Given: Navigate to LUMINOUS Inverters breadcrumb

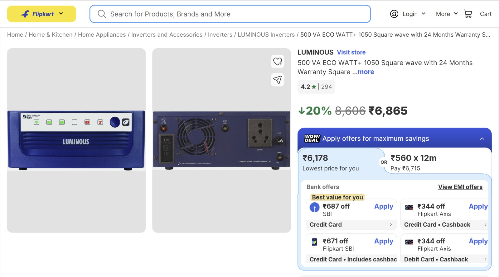Looking at the screenshot, I should pyautogui.click(x=266, y=35).
